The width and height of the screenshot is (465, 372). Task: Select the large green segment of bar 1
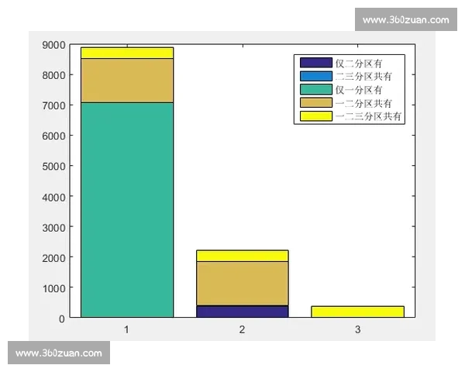(126, 209)
